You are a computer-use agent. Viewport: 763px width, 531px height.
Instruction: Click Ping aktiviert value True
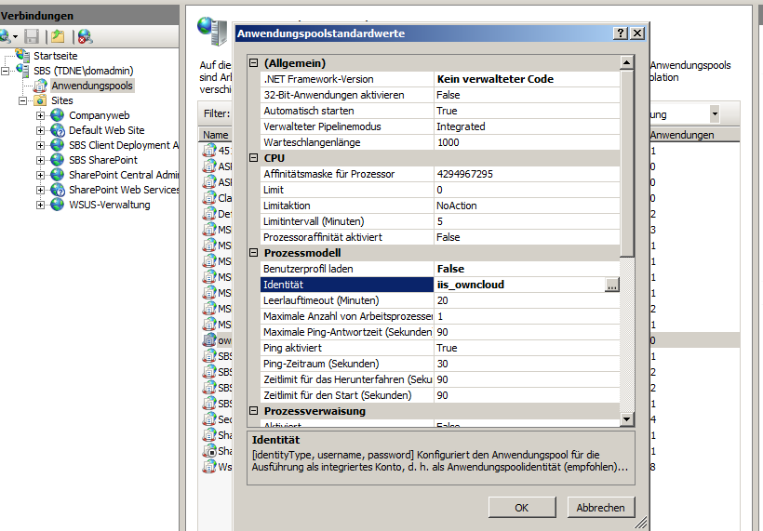(x=527, y=348)
